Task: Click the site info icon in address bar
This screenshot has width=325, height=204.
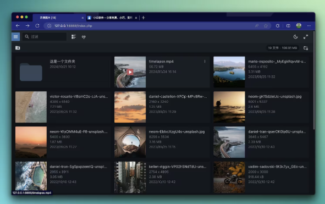Action: click(49, 26)
